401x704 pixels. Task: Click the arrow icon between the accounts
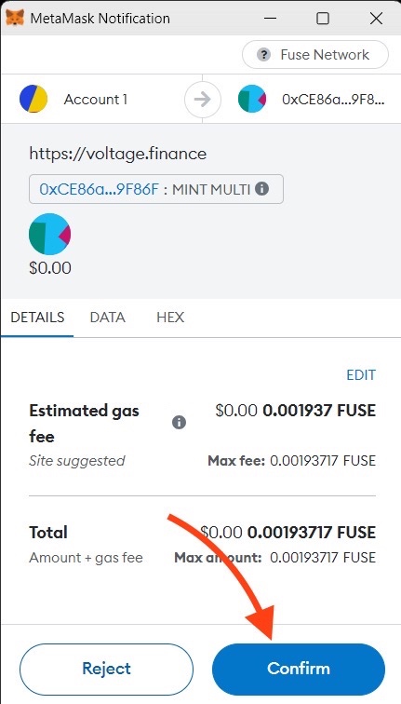(x=202, y=100)
